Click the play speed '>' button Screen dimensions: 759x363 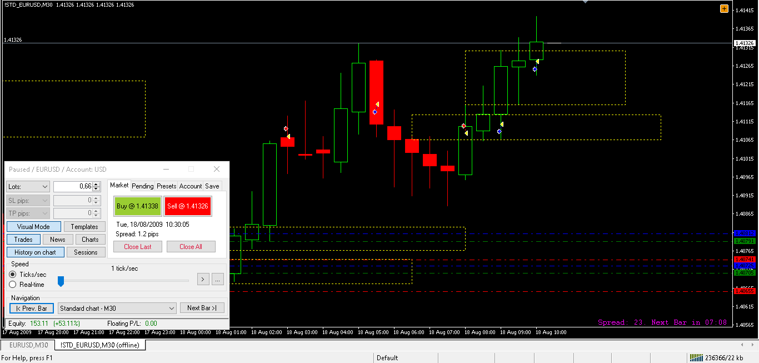pos(203,279)
